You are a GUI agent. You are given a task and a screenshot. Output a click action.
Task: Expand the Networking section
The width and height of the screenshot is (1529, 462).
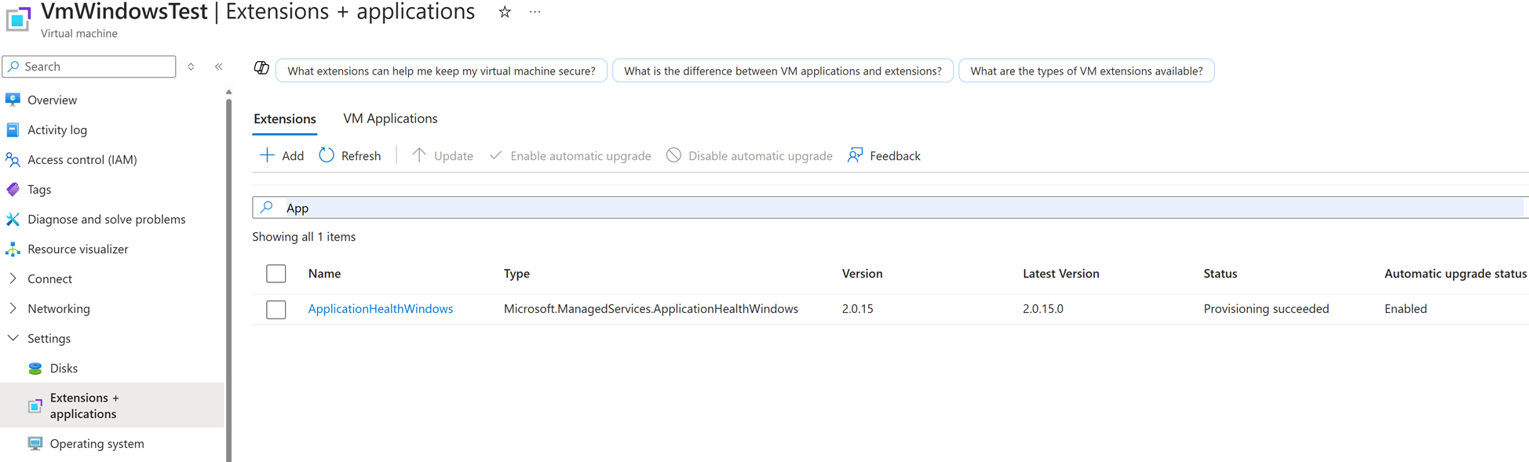pos(13,308)
